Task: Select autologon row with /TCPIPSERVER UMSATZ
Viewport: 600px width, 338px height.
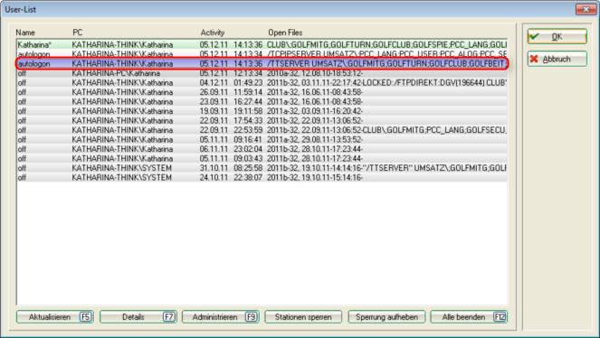Action: click(262, 54)
